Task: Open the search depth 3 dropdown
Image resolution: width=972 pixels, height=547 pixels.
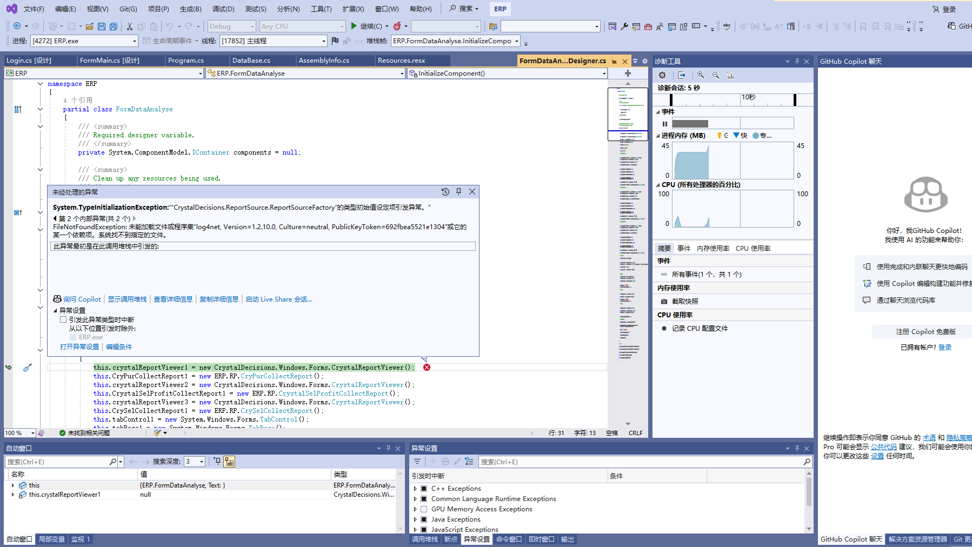Action: pos(195,462)
